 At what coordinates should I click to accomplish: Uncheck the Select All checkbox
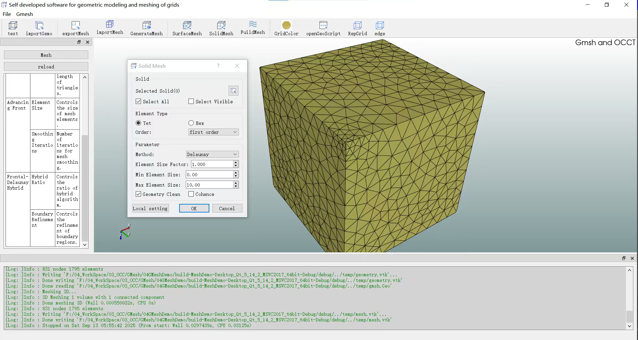coord(139,102)
